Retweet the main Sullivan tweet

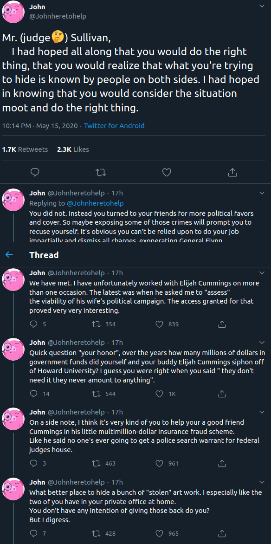(101, 172)
